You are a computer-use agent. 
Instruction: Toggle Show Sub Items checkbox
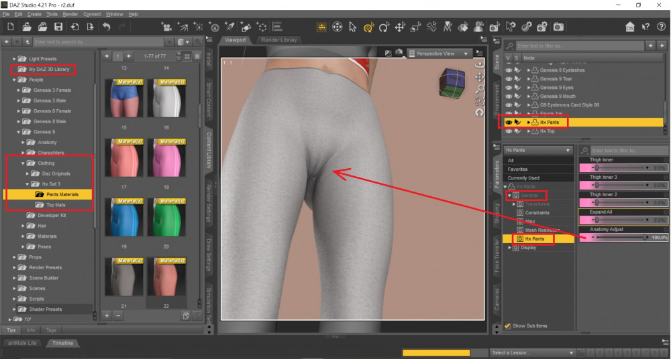click(507, 326)
